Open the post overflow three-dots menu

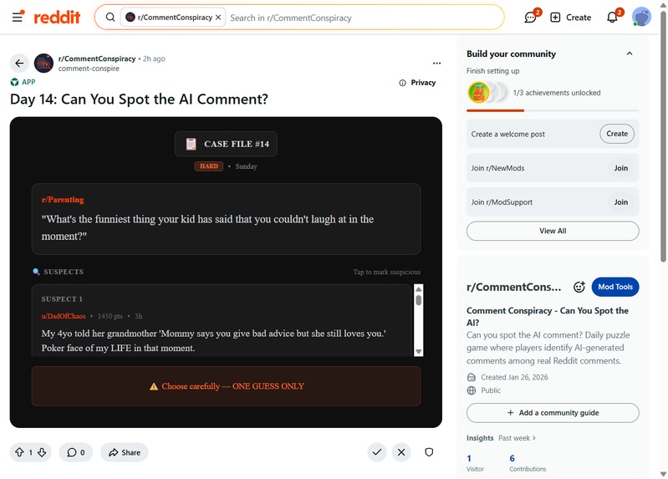pyautogui.click(x=436, y=63)
